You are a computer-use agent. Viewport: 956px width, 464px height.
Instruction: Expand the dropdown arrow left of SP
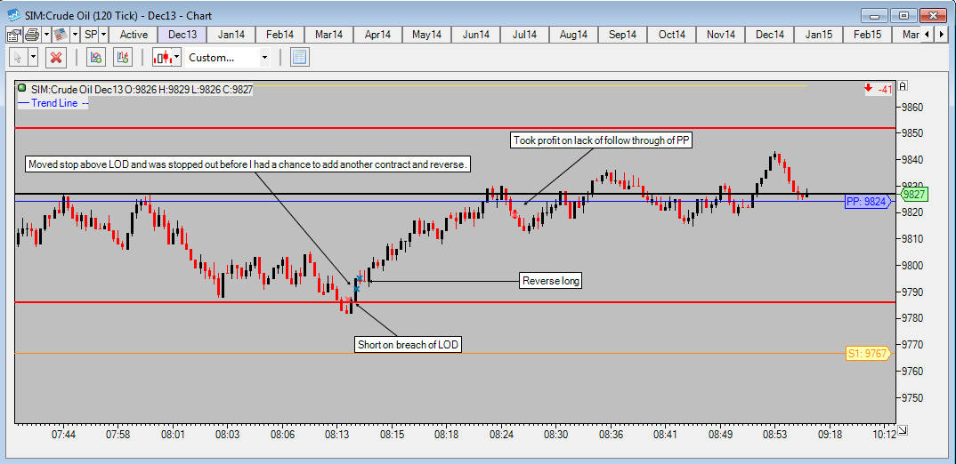(x=75, y=35)
